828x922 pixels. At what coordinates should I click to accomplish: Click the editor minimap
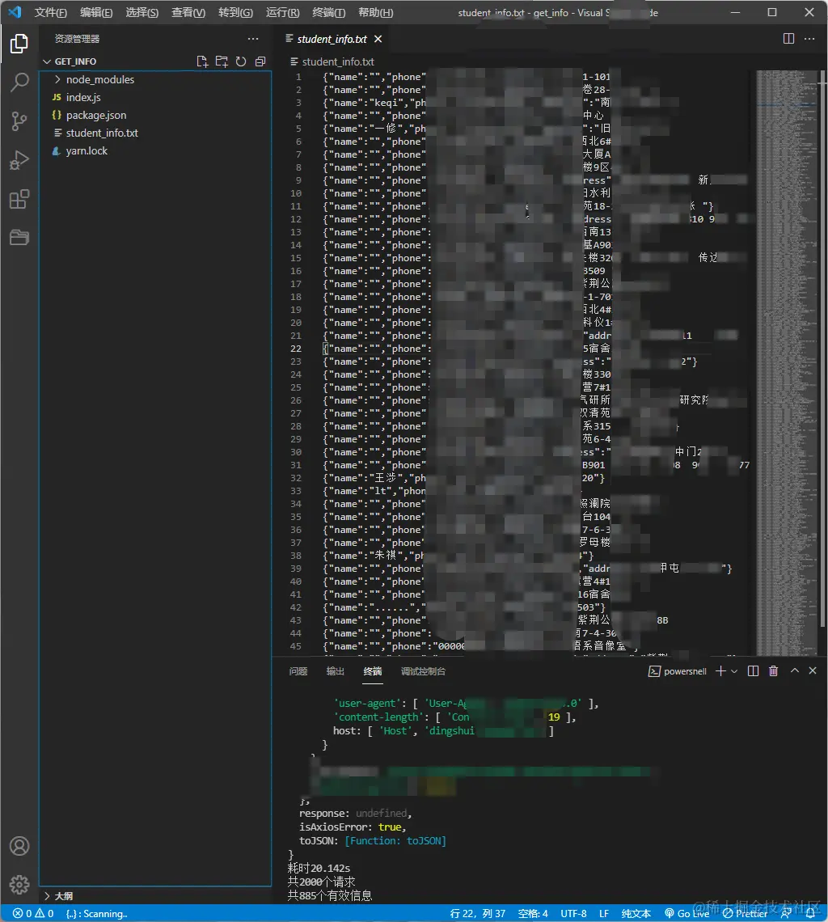(x=786, y=362)
